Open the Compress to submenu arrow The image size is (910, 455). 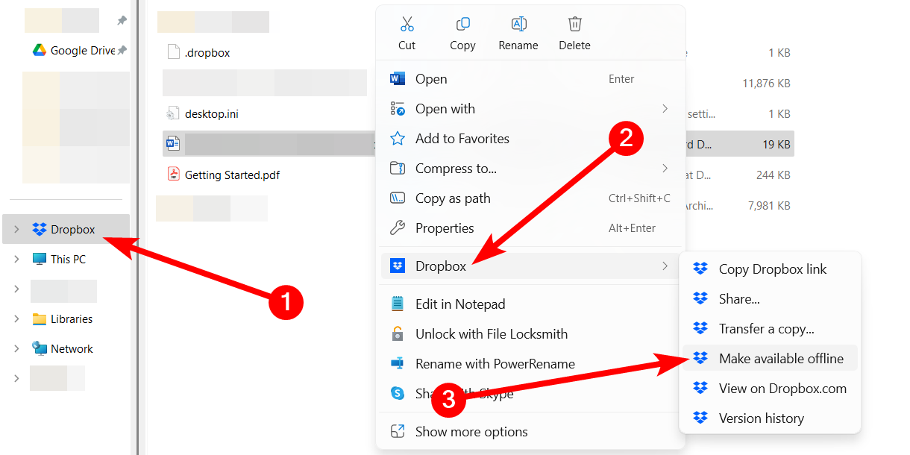click(x=665, y=169)
